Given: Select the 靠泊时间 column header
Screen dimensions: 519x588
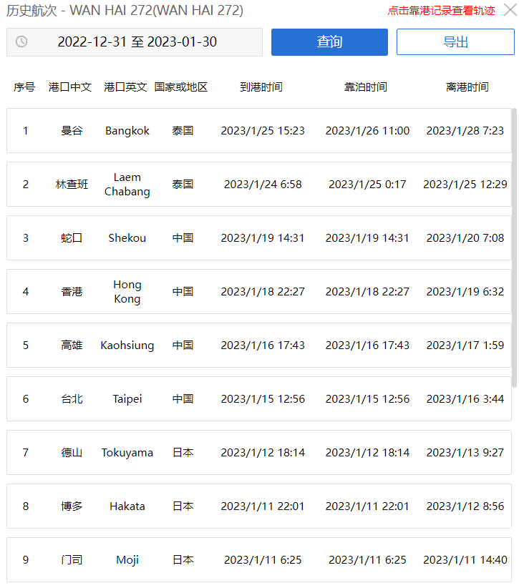Looking at the screenshot, I should [366, 87].
